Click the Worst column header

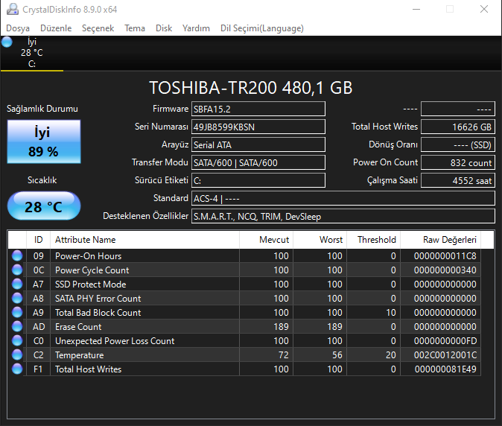[320, 240]
